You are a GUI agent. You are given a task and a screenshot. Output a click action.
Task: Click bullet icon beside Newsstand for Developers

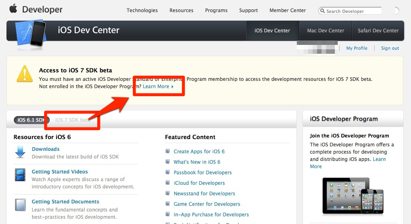click(x=168, y=193)
